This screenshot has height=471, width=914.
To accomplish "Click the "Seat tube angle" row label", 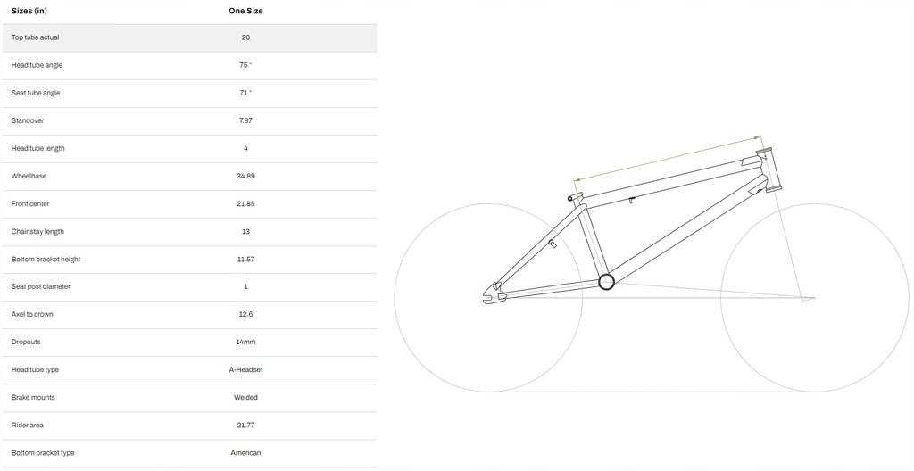I will point(36,93).
